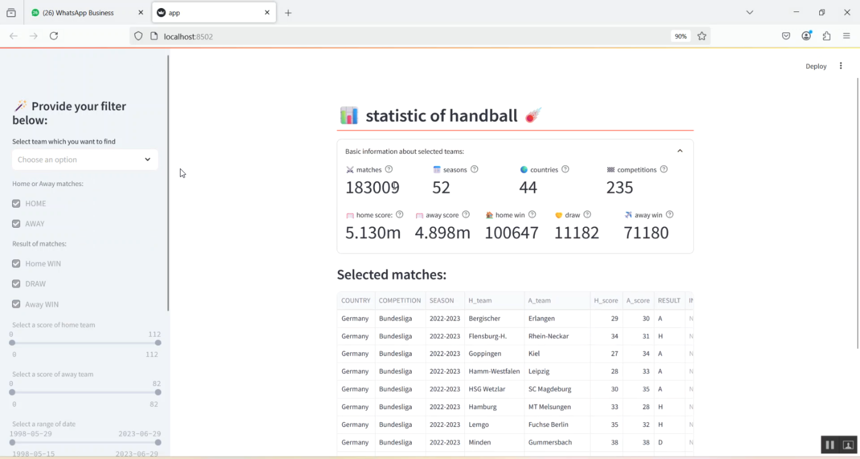Toggle the DRAW result checkbox
The height and width of the screenshot is (459, 860).
coord(16,284)
